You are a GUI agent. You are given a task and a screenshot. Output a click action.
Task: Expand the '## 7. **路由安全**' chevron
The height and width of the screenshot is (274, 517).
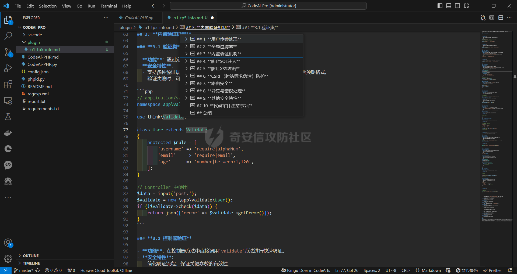coord(186,83)
